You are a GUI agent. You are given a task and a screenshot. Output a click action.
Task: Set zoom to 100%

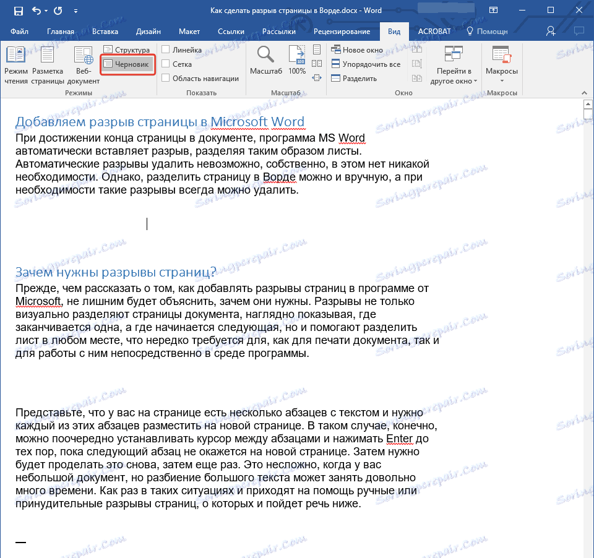click(297, 60)
